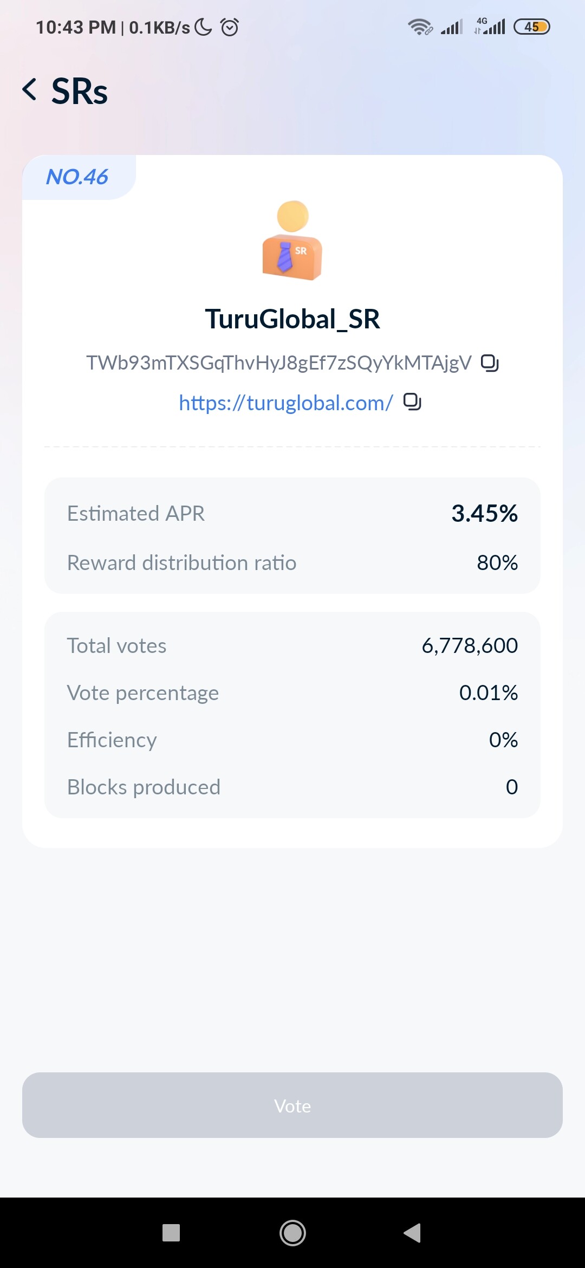This screenshot has width=585, height=1268.
Task: Tap the alarm clock status icon
Action: 230,27
